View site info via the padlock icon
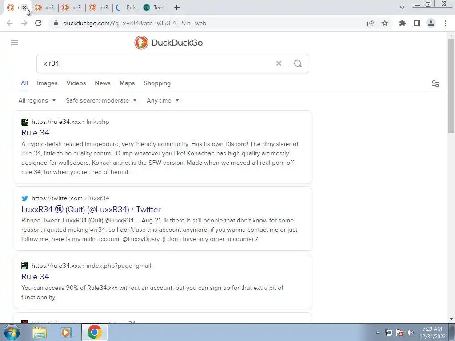This screenshot has height=341, width=455. (56, 23)
